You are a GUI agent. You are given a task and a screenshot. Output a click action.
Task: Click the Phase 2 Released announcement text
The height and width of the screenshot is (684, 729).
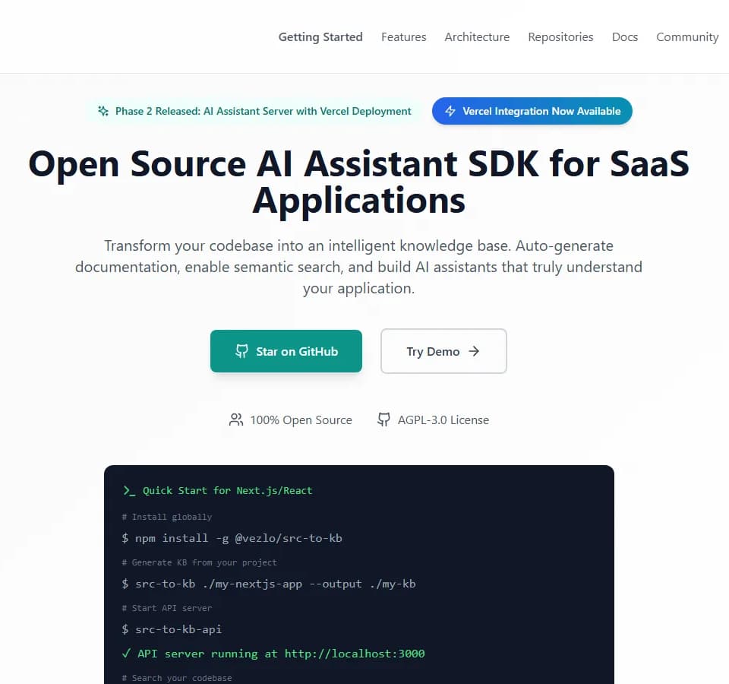(264, 111)
